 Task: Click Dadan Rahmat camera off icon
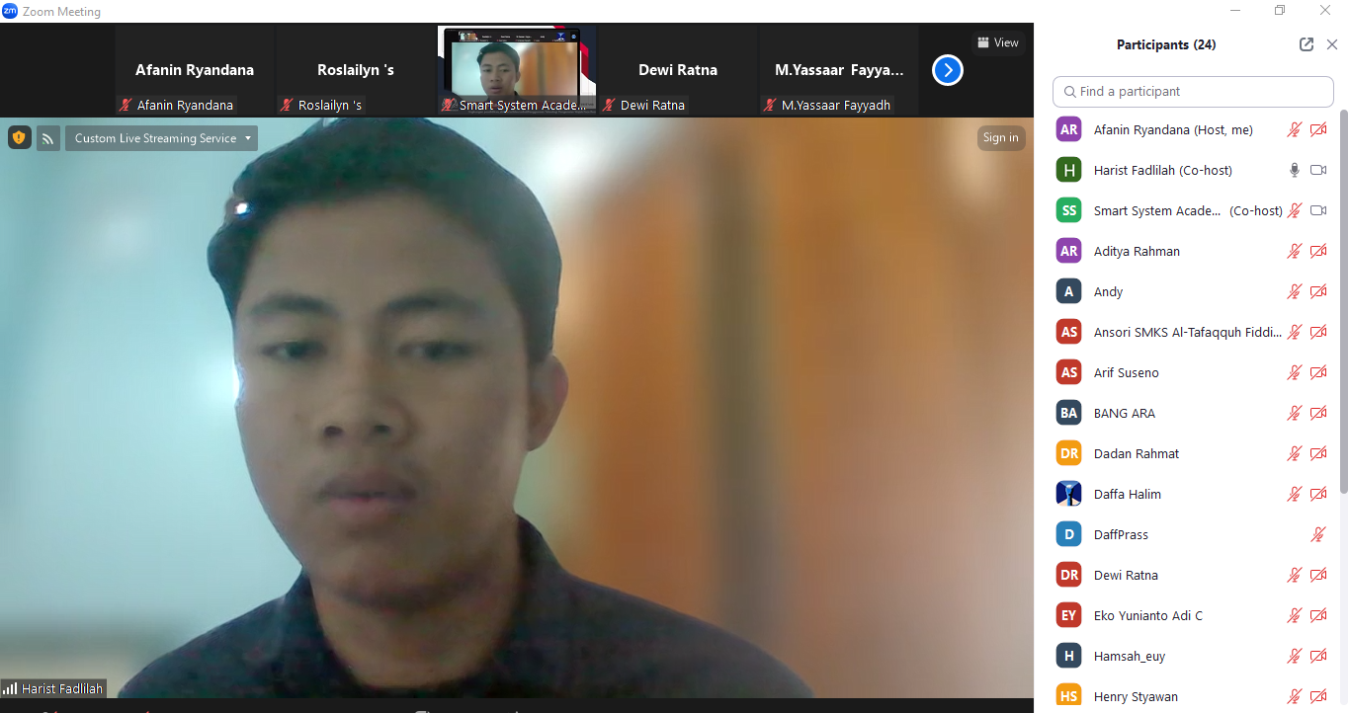[1318, 453]
